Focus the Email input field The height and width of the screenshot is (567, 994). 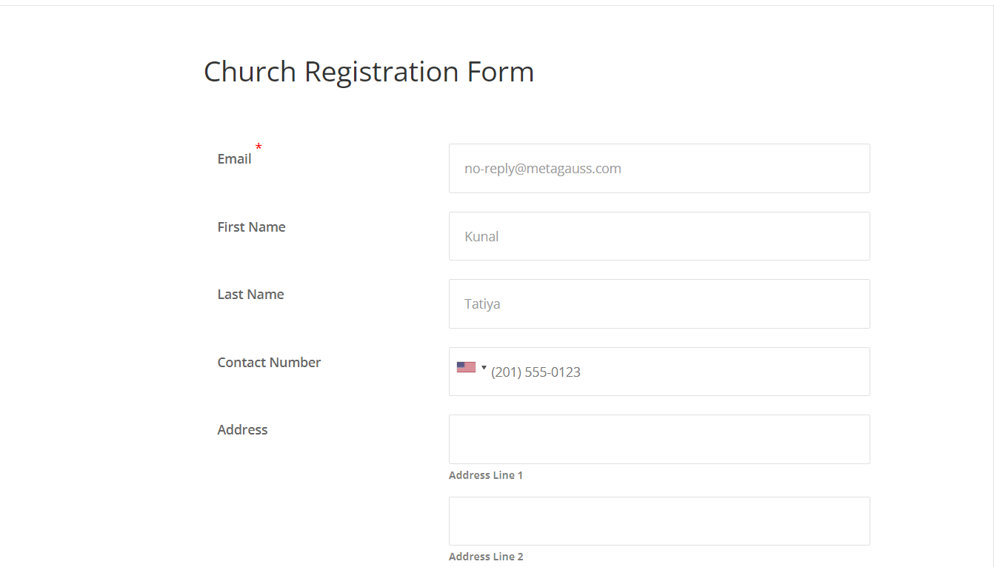pyautogui.click(x=659, y=169)
